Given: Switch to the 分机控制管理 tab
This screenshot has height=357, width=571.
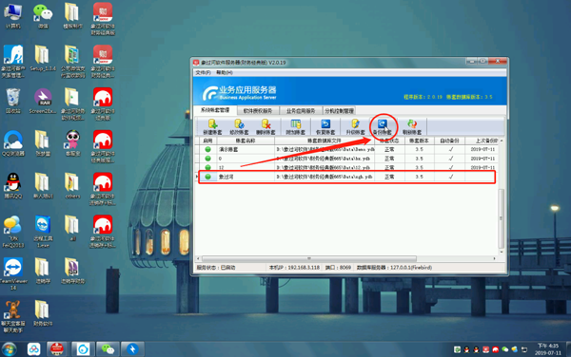Looking at the screenshot, I should [339, 110].
